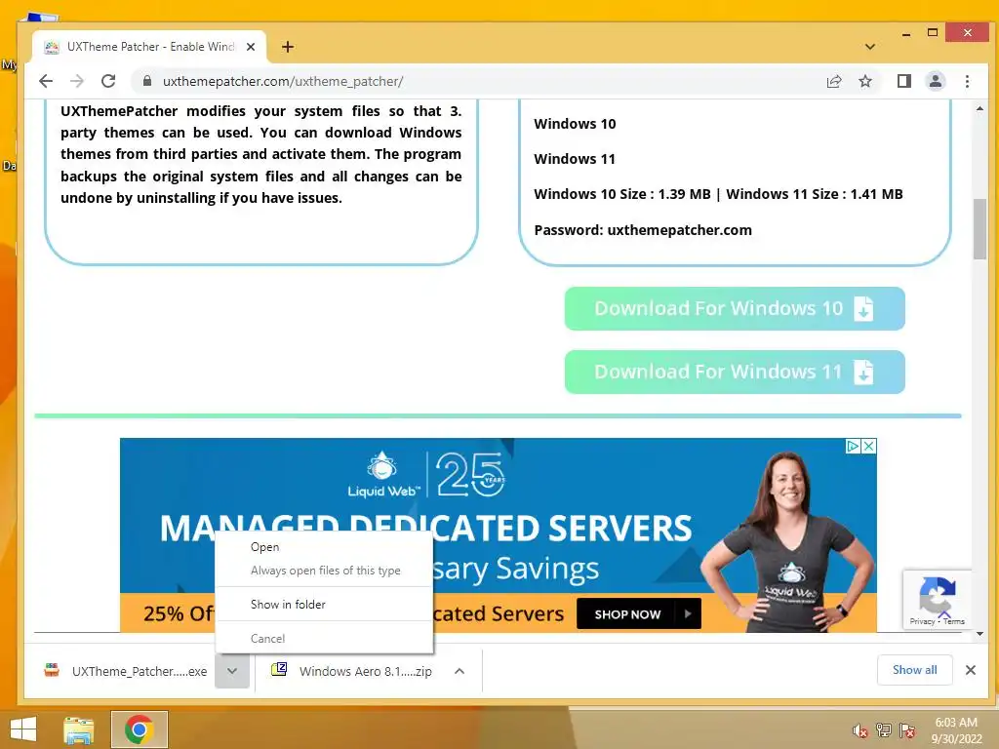This screenshot has width=999, height=749.
Task: Click SHOP NOW in the ad
Action: coord(638,613)
